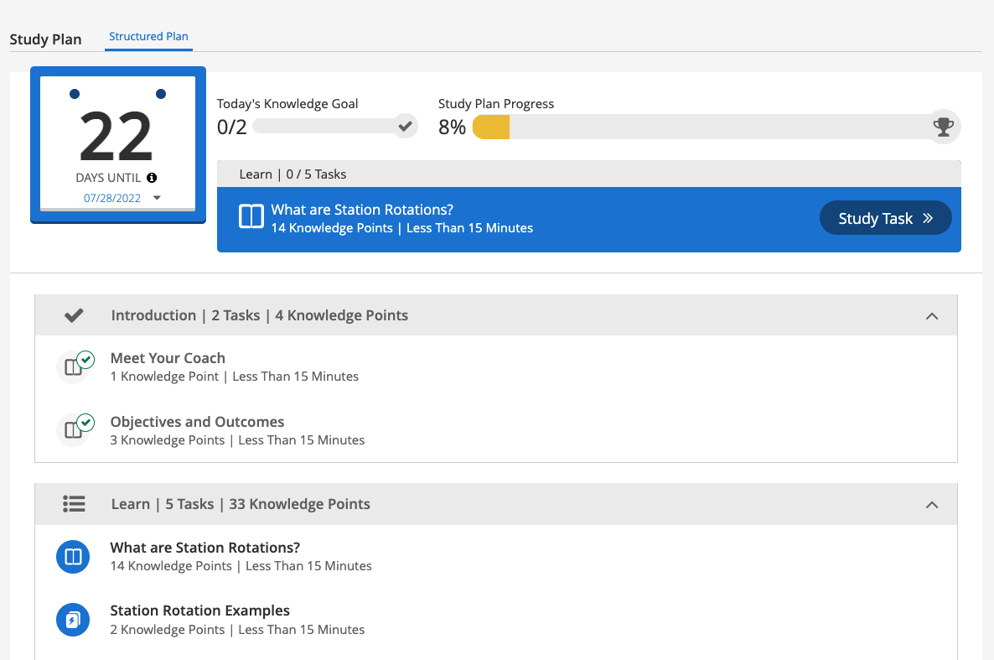Click the Meet Your Coach completed book icon
Image resolution: width=994 pixels, height=660 pixels.
pyautogui.click(x=74, y=367)
